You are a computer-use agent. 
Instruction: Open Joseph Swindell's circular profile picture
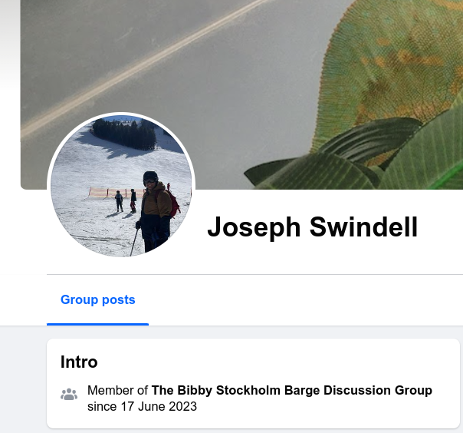121,186
